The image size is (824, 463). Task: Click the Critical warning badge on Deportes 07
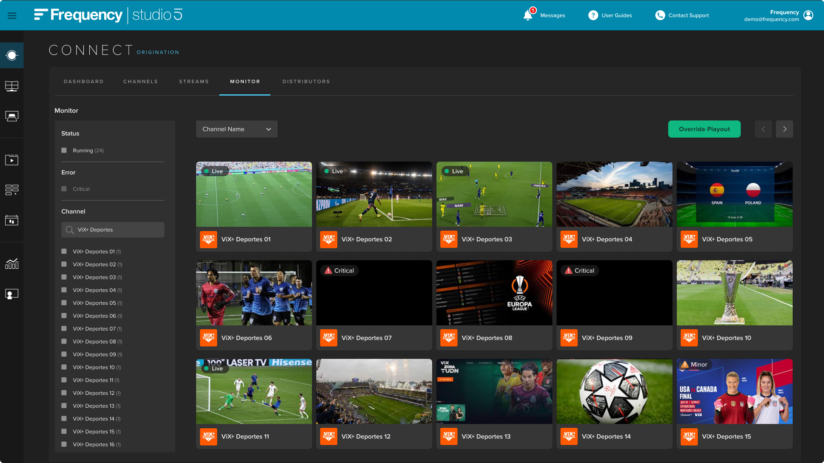pyautogui.click(x=339, y=271)
